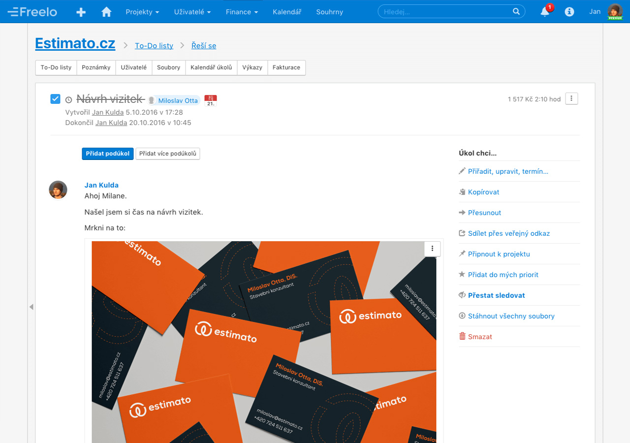Click the copy icon next to Kopírovat
The width and height of the screenshot is (630, 443).
coord(462,192)
